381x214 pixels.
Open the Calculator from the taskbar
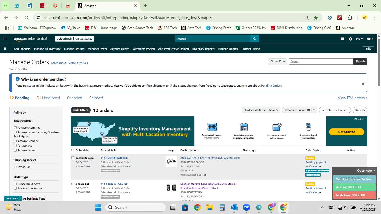[x=222, y=207]
